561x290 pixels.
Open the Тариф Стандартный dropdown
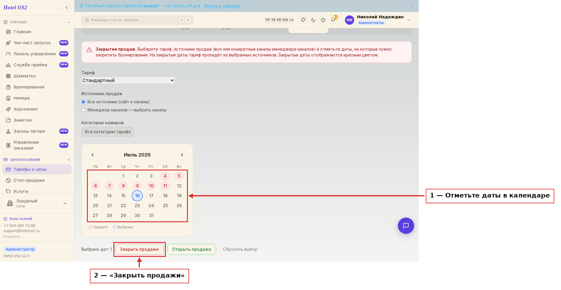tap(128, 80)
